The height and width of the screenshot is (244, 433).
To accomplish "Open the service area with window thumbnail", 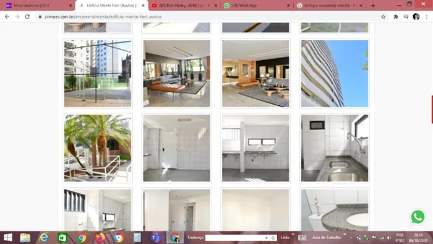I will (255, 148).
